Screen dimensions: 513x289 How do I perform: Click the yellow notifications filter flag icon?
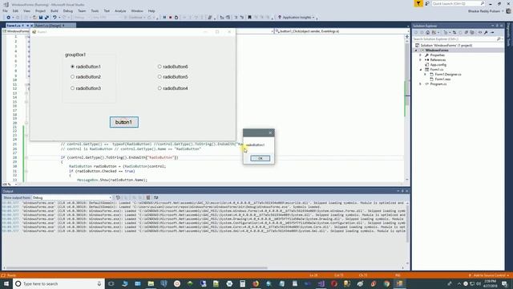tap(418, 3)
